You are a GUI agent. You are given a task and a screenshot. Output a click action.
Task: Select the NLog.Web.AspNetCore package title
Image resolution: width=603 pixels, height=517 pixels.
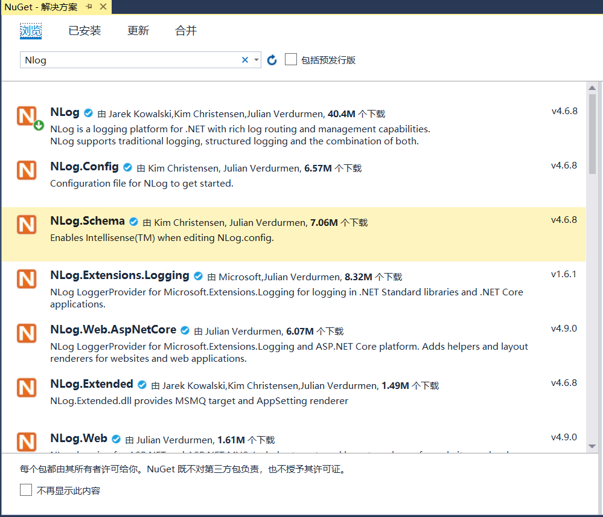pyautogui.click(x=113, y=330)
